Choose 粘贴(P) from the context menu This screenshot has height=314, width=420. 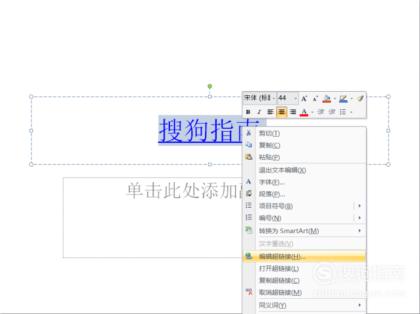click(x=304, y=157)
